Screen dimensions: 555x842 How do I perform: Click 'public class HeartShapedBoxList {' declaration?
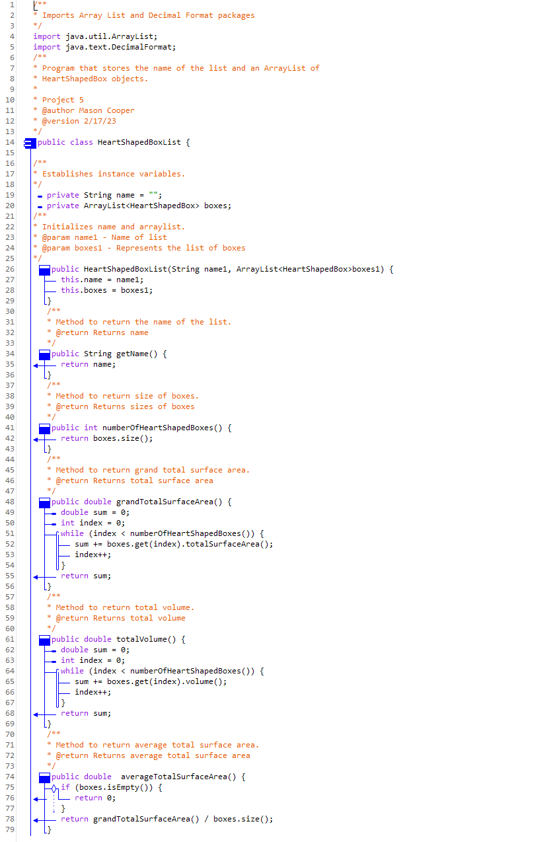click(x=114, y=142)
